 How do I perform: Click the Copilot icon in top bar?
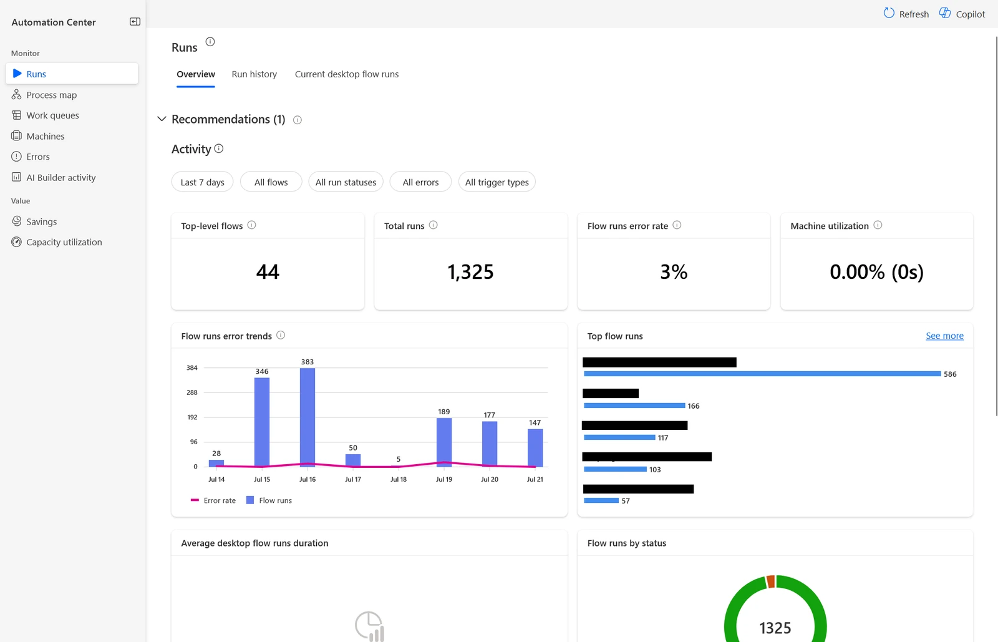[x=945, y=13]
